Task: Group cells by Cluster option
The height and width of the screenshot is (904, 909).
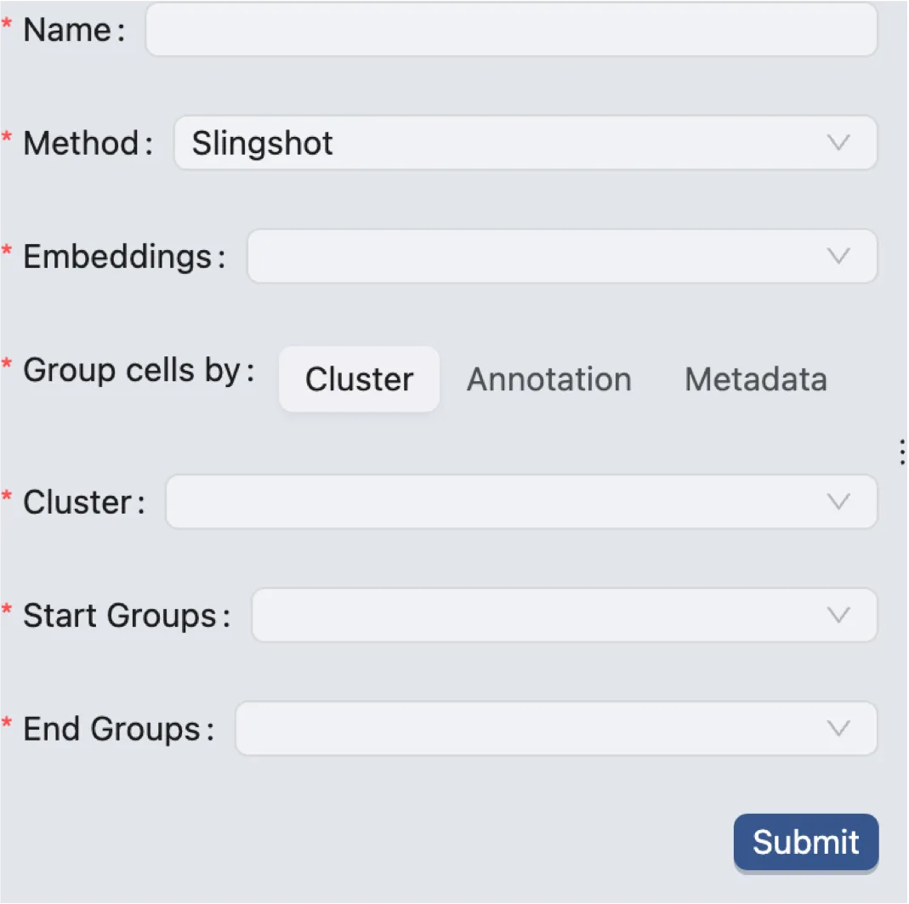Action: tap(359, 379)
